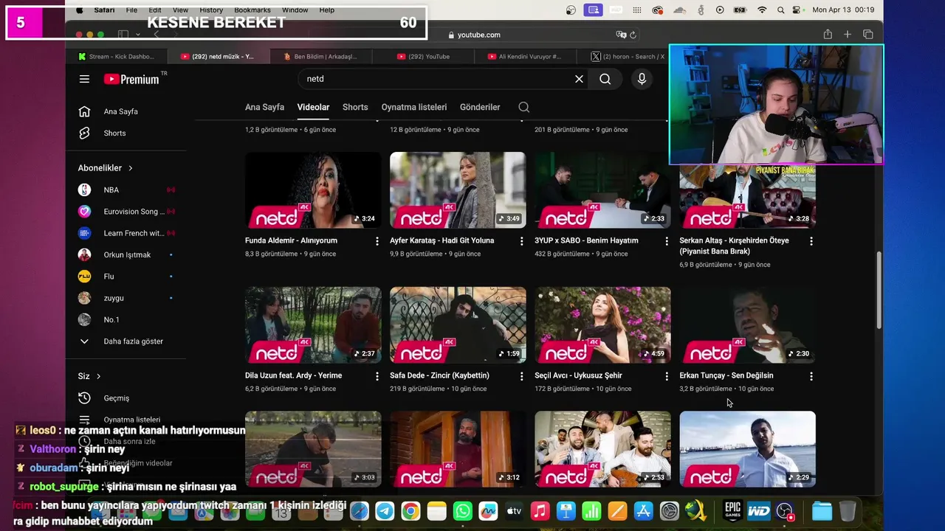Show the Safari tab overview
Image resolution: width=945 pixels, height=531 pixels.
(868, 35)
